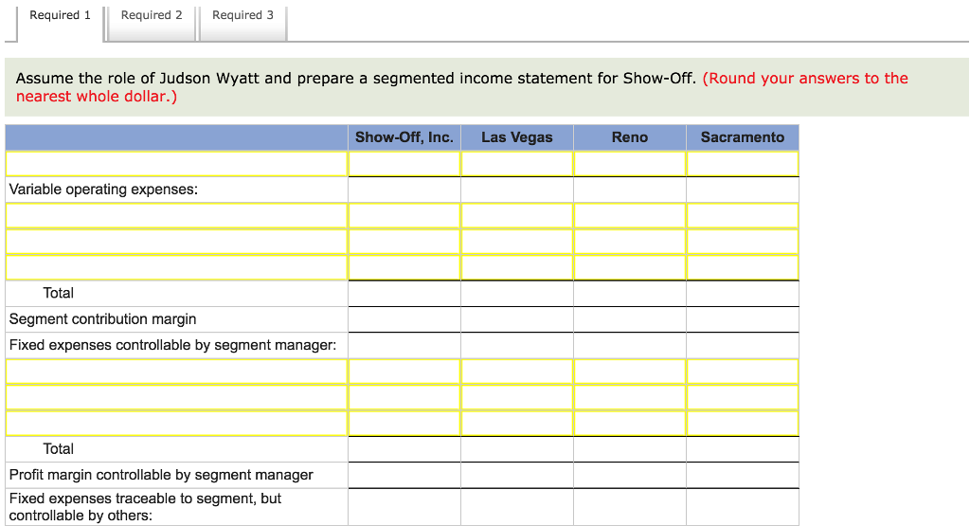The height and width of the screenshot is (526, 970).
Task: Click second variable expense Reno cell
Action: click(630, 242)
